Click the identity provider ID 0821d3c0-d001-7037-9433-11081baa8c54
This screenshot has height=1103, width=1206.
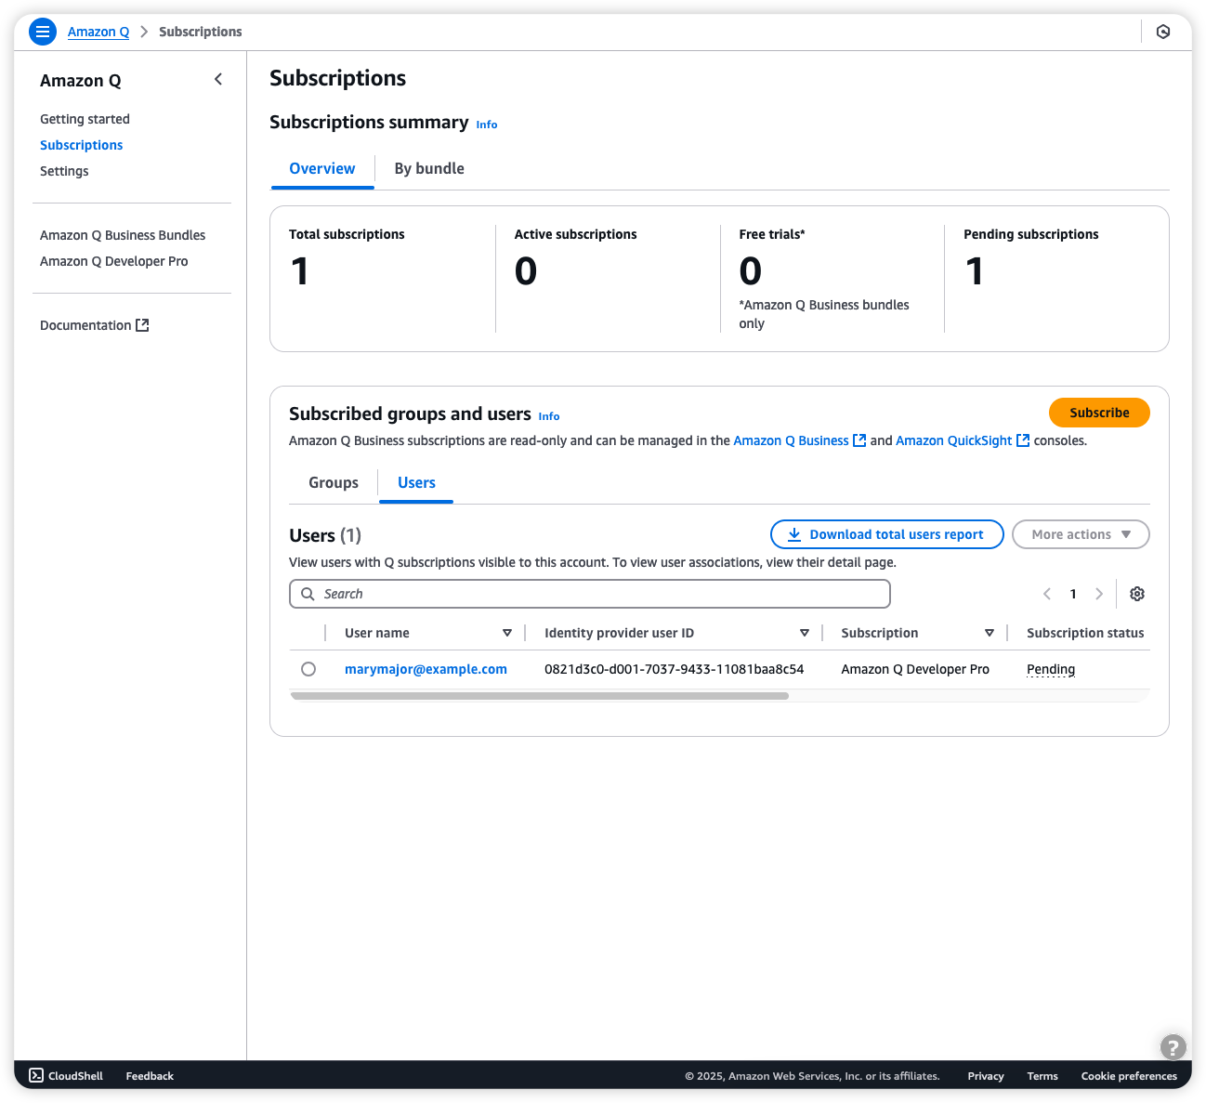point(675,669)
